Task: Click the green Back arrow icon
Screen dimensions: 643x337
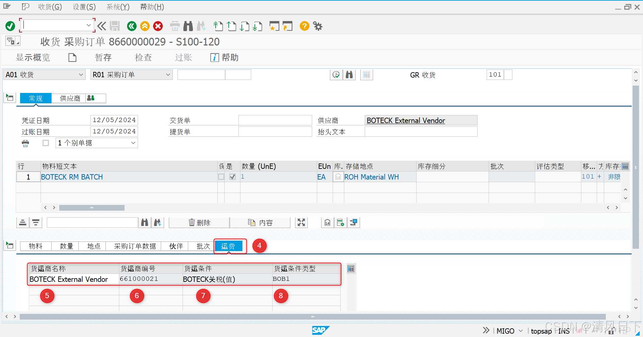Action: (132, 26)
